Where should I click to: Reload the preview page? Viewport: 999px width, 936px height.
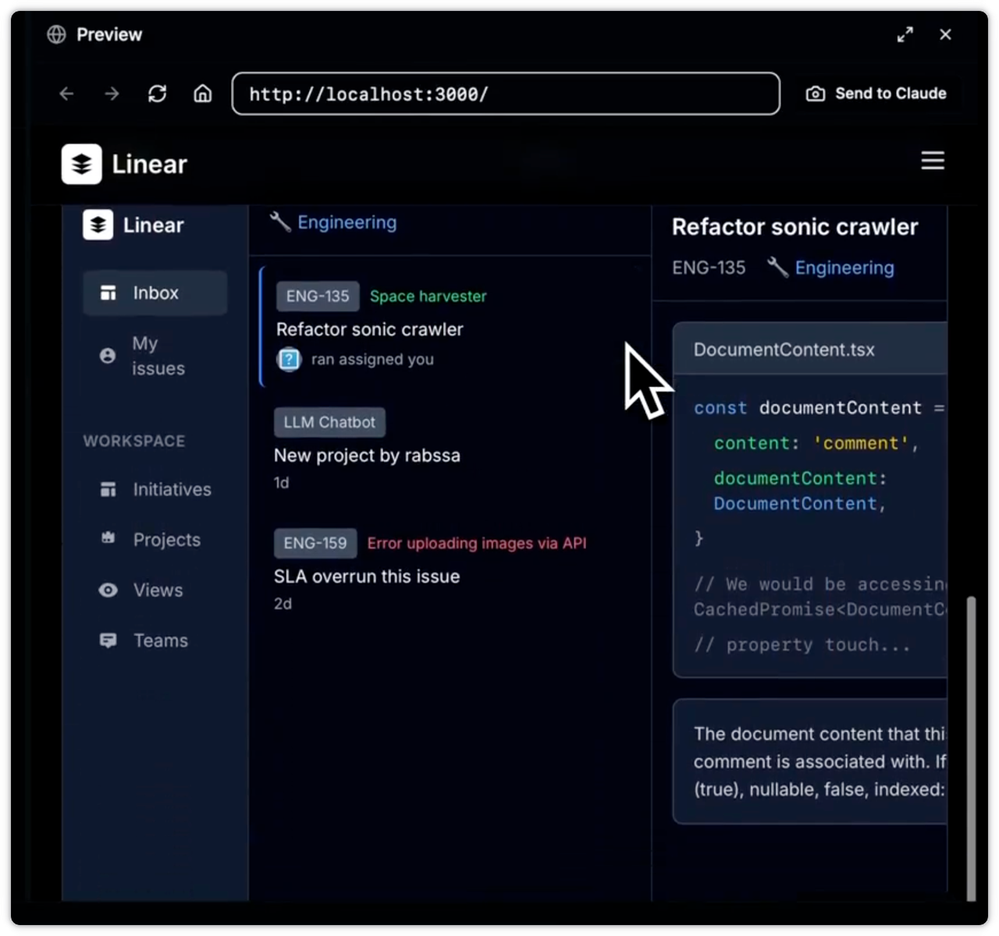[x=157, y=94]
